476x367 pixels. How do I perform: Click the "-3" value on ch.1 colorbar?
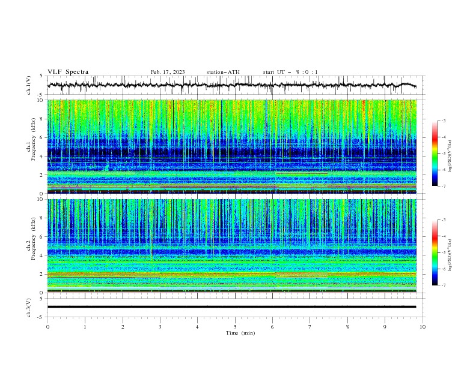coord(443,121)
